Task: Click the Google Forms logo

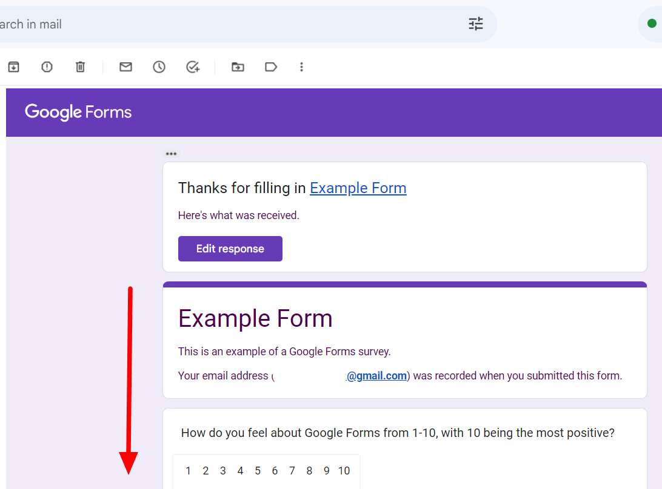Action: 78,112
